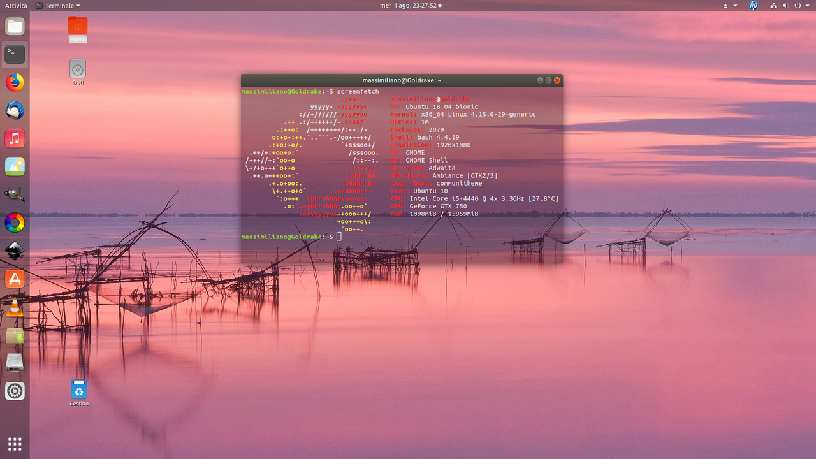Click the GPU: GeForce GTX 750 line
Viewport: 816px width, 459px height.
click(x=428, y=207)
